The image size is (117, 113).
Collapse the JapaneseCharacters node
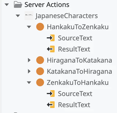pos(18,16)
